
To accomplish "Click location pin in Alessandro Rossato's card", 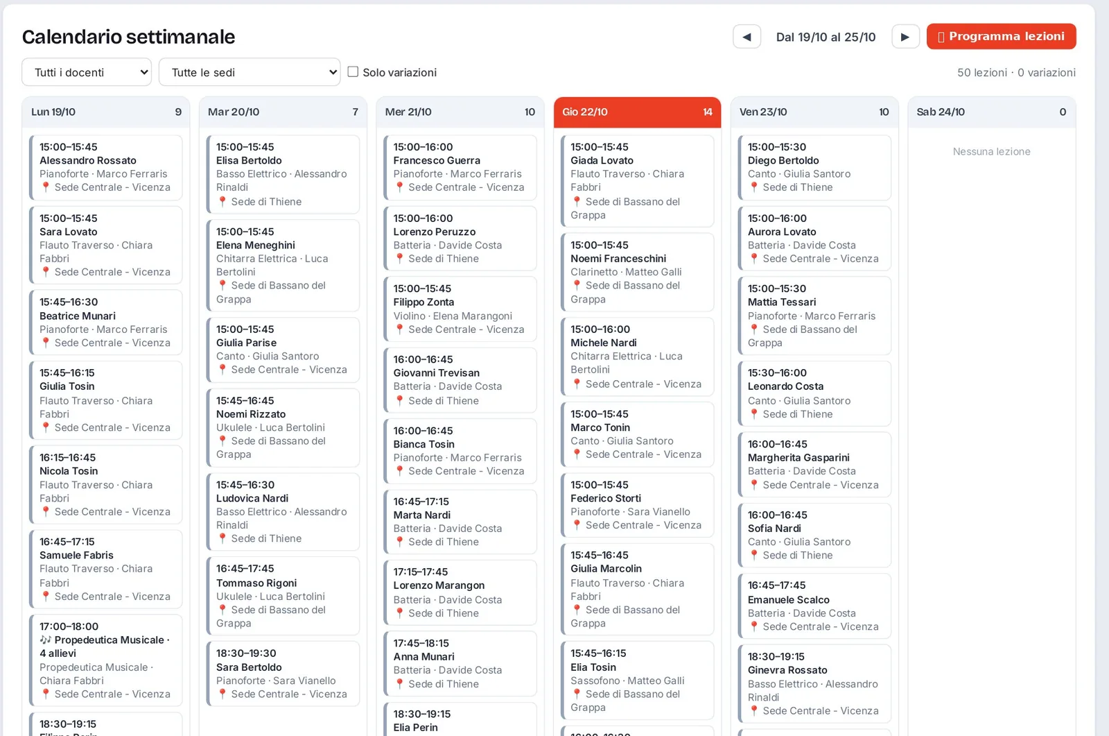I will tap(46, 187).
